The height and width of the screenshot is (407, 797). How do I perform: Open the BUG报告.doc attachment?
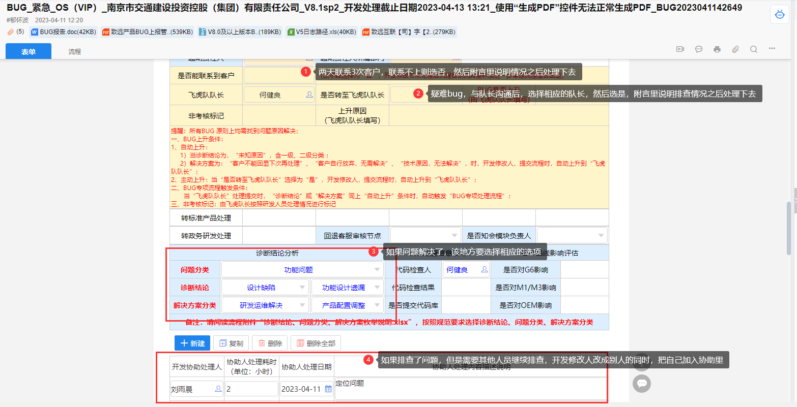[x=64, y=32]
